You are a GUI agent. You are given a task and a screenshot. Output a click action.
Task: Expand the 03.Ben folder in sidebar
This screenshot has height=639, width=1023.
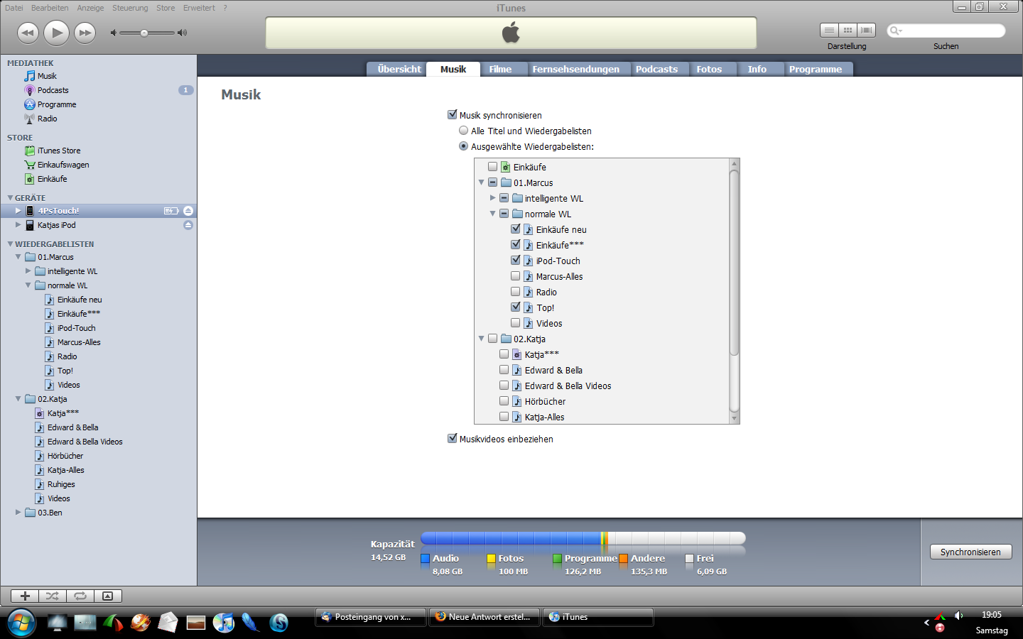coord(18,513)
